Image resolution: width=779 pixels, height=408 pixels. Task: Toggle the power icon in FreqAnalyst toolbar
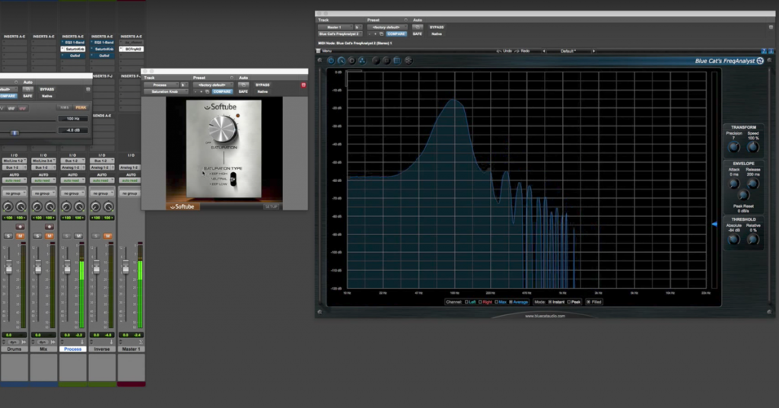331,61
